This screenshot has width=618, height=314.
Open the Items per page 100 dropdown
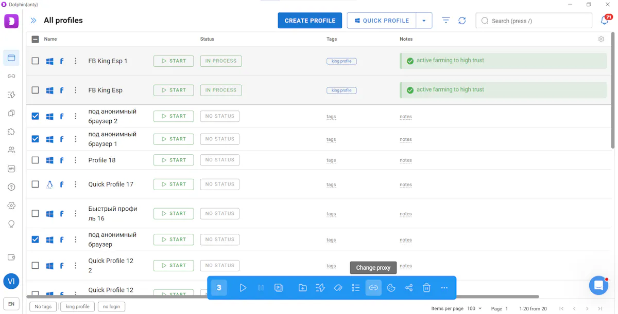474,308
